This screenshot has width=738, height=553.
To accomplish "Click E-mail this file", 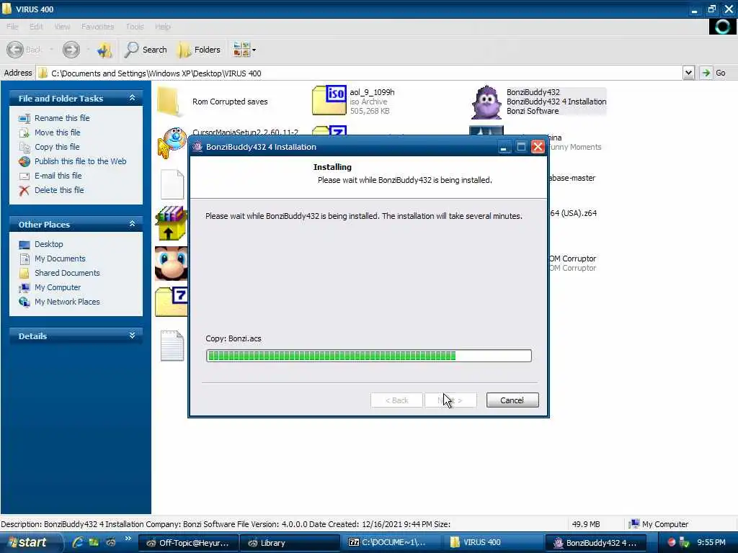I will coord(58,176).
